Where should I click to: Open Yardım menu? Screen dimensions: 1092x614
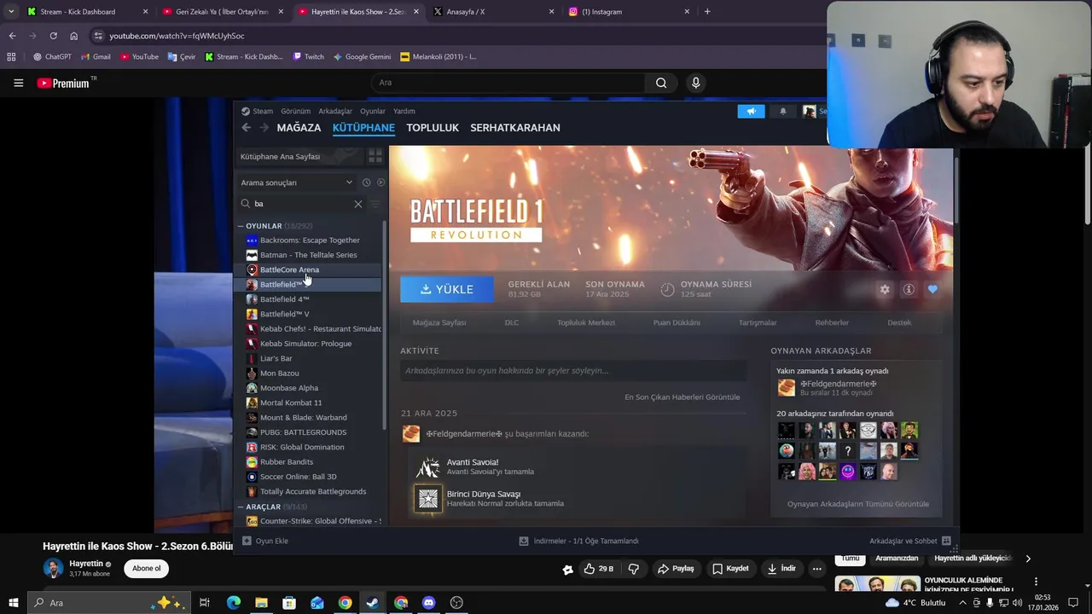404,111
